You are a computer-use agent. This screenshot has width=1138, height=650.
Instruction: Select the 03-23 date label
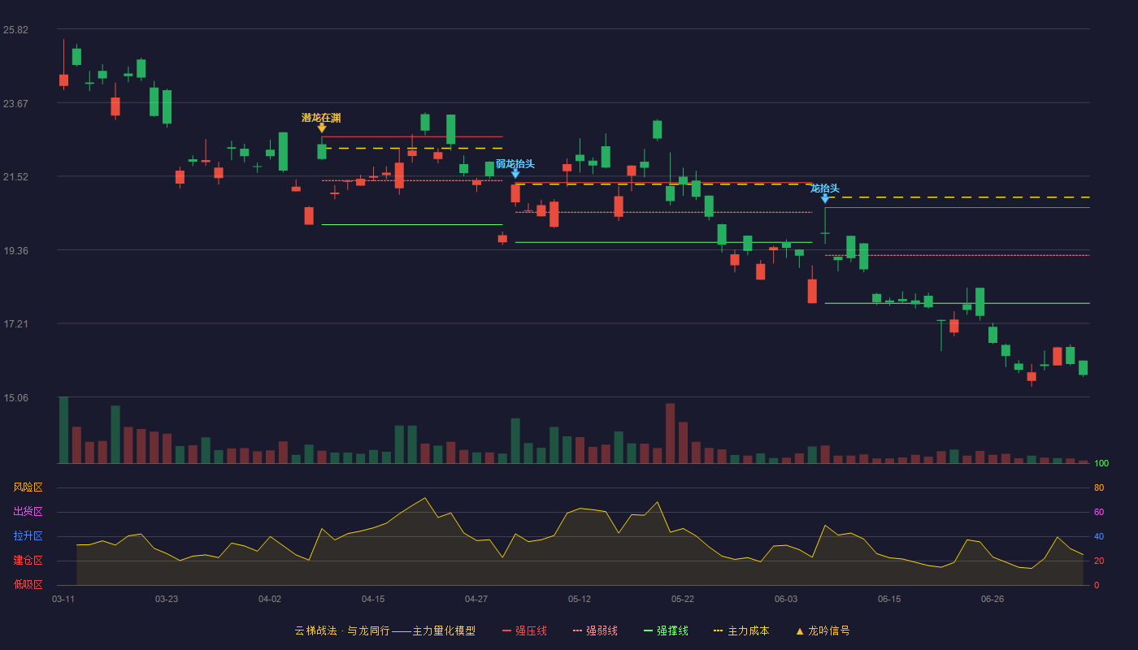click(x=167, y=599)
